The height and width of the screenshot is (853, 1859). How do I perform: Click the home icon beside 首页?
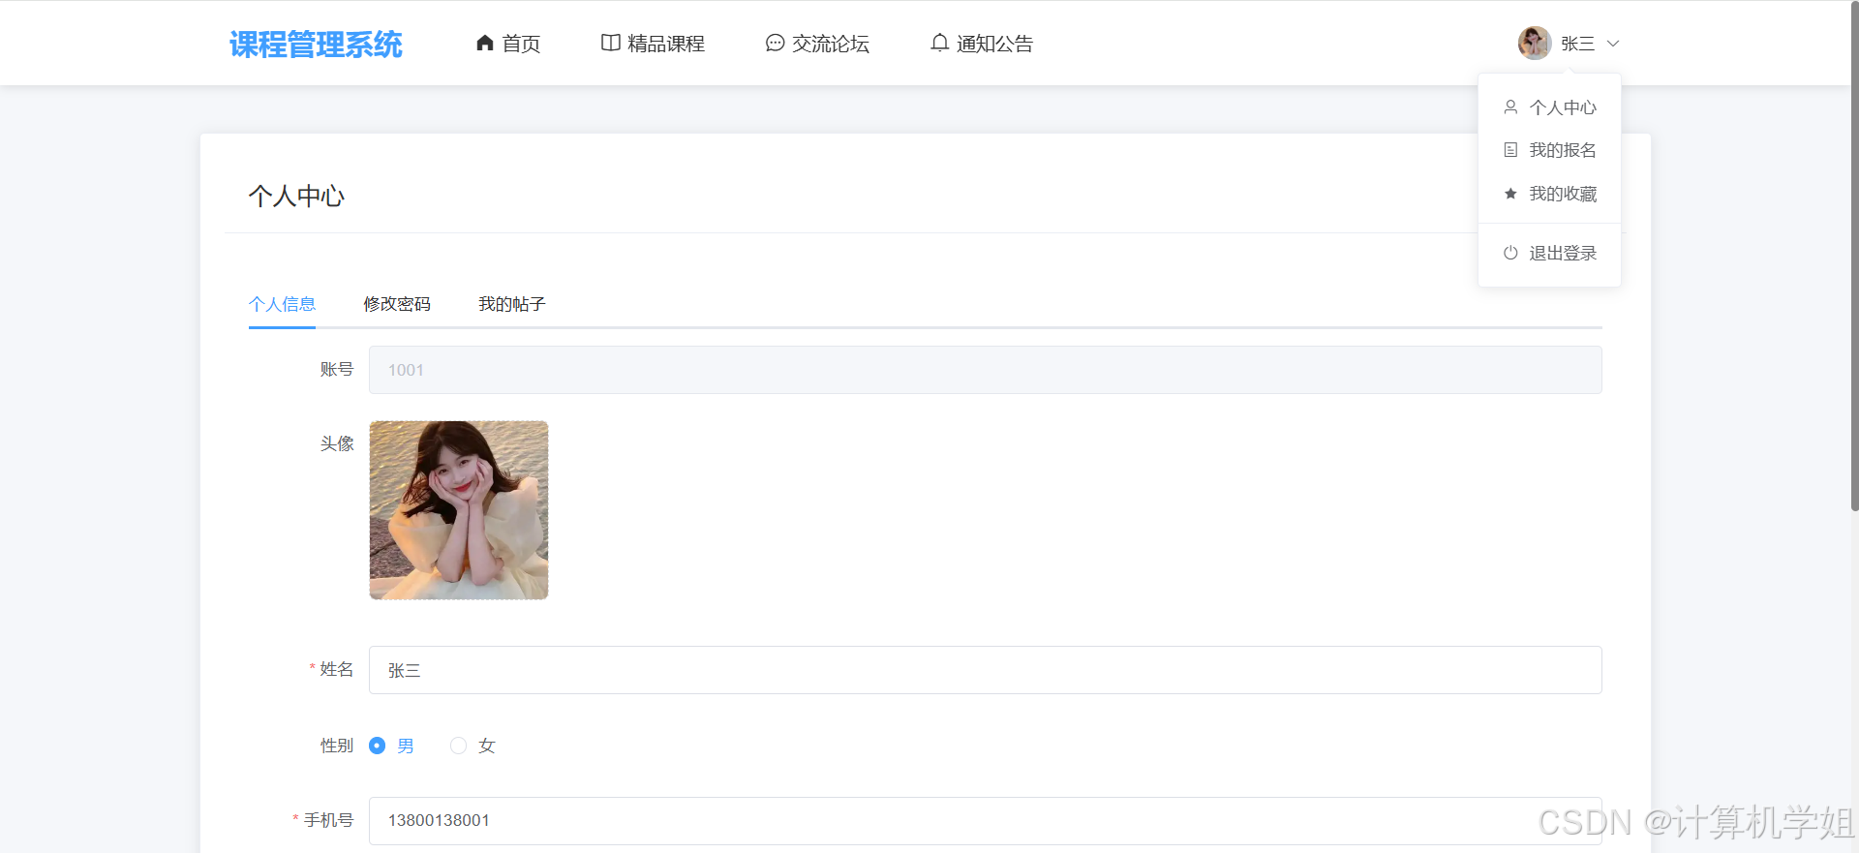click(x=485, y=43)
